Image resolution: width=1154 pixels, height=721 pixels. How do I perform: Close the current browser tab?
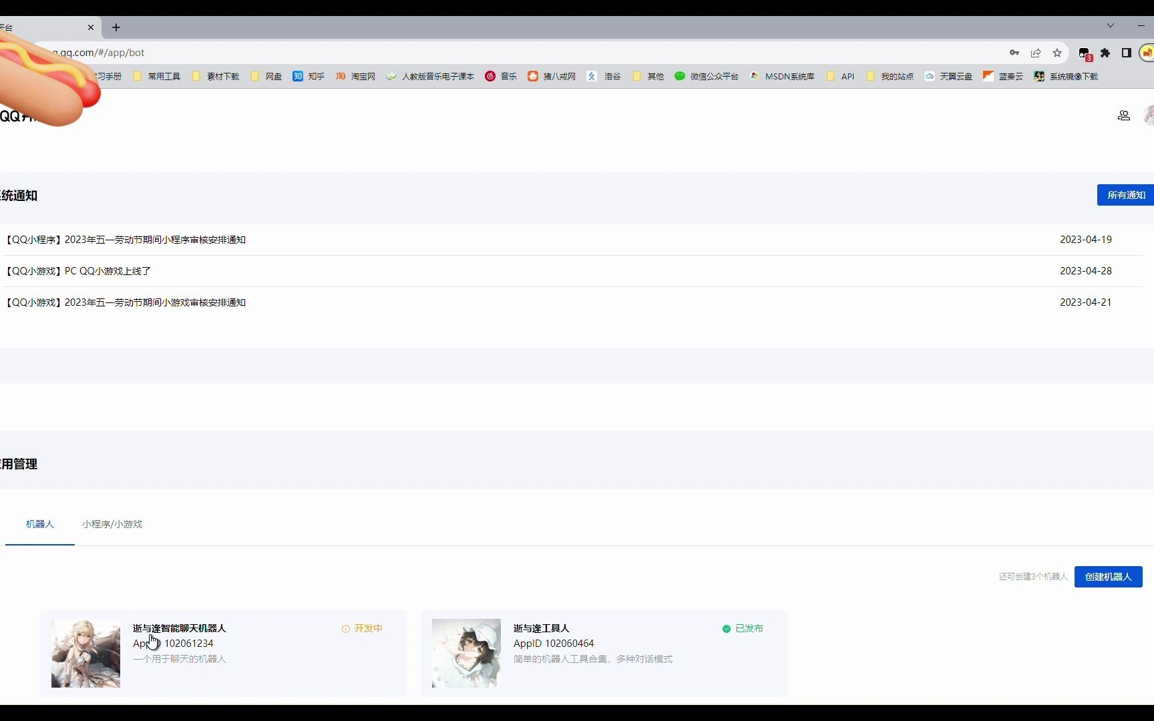[x=91, y=27]
